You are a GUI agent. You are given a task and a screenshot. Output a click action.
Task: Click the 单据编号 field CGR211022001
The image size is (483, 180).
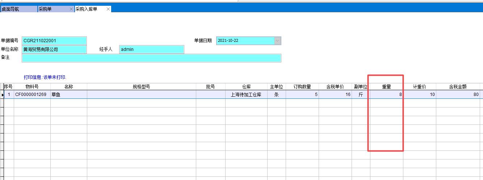54,41
